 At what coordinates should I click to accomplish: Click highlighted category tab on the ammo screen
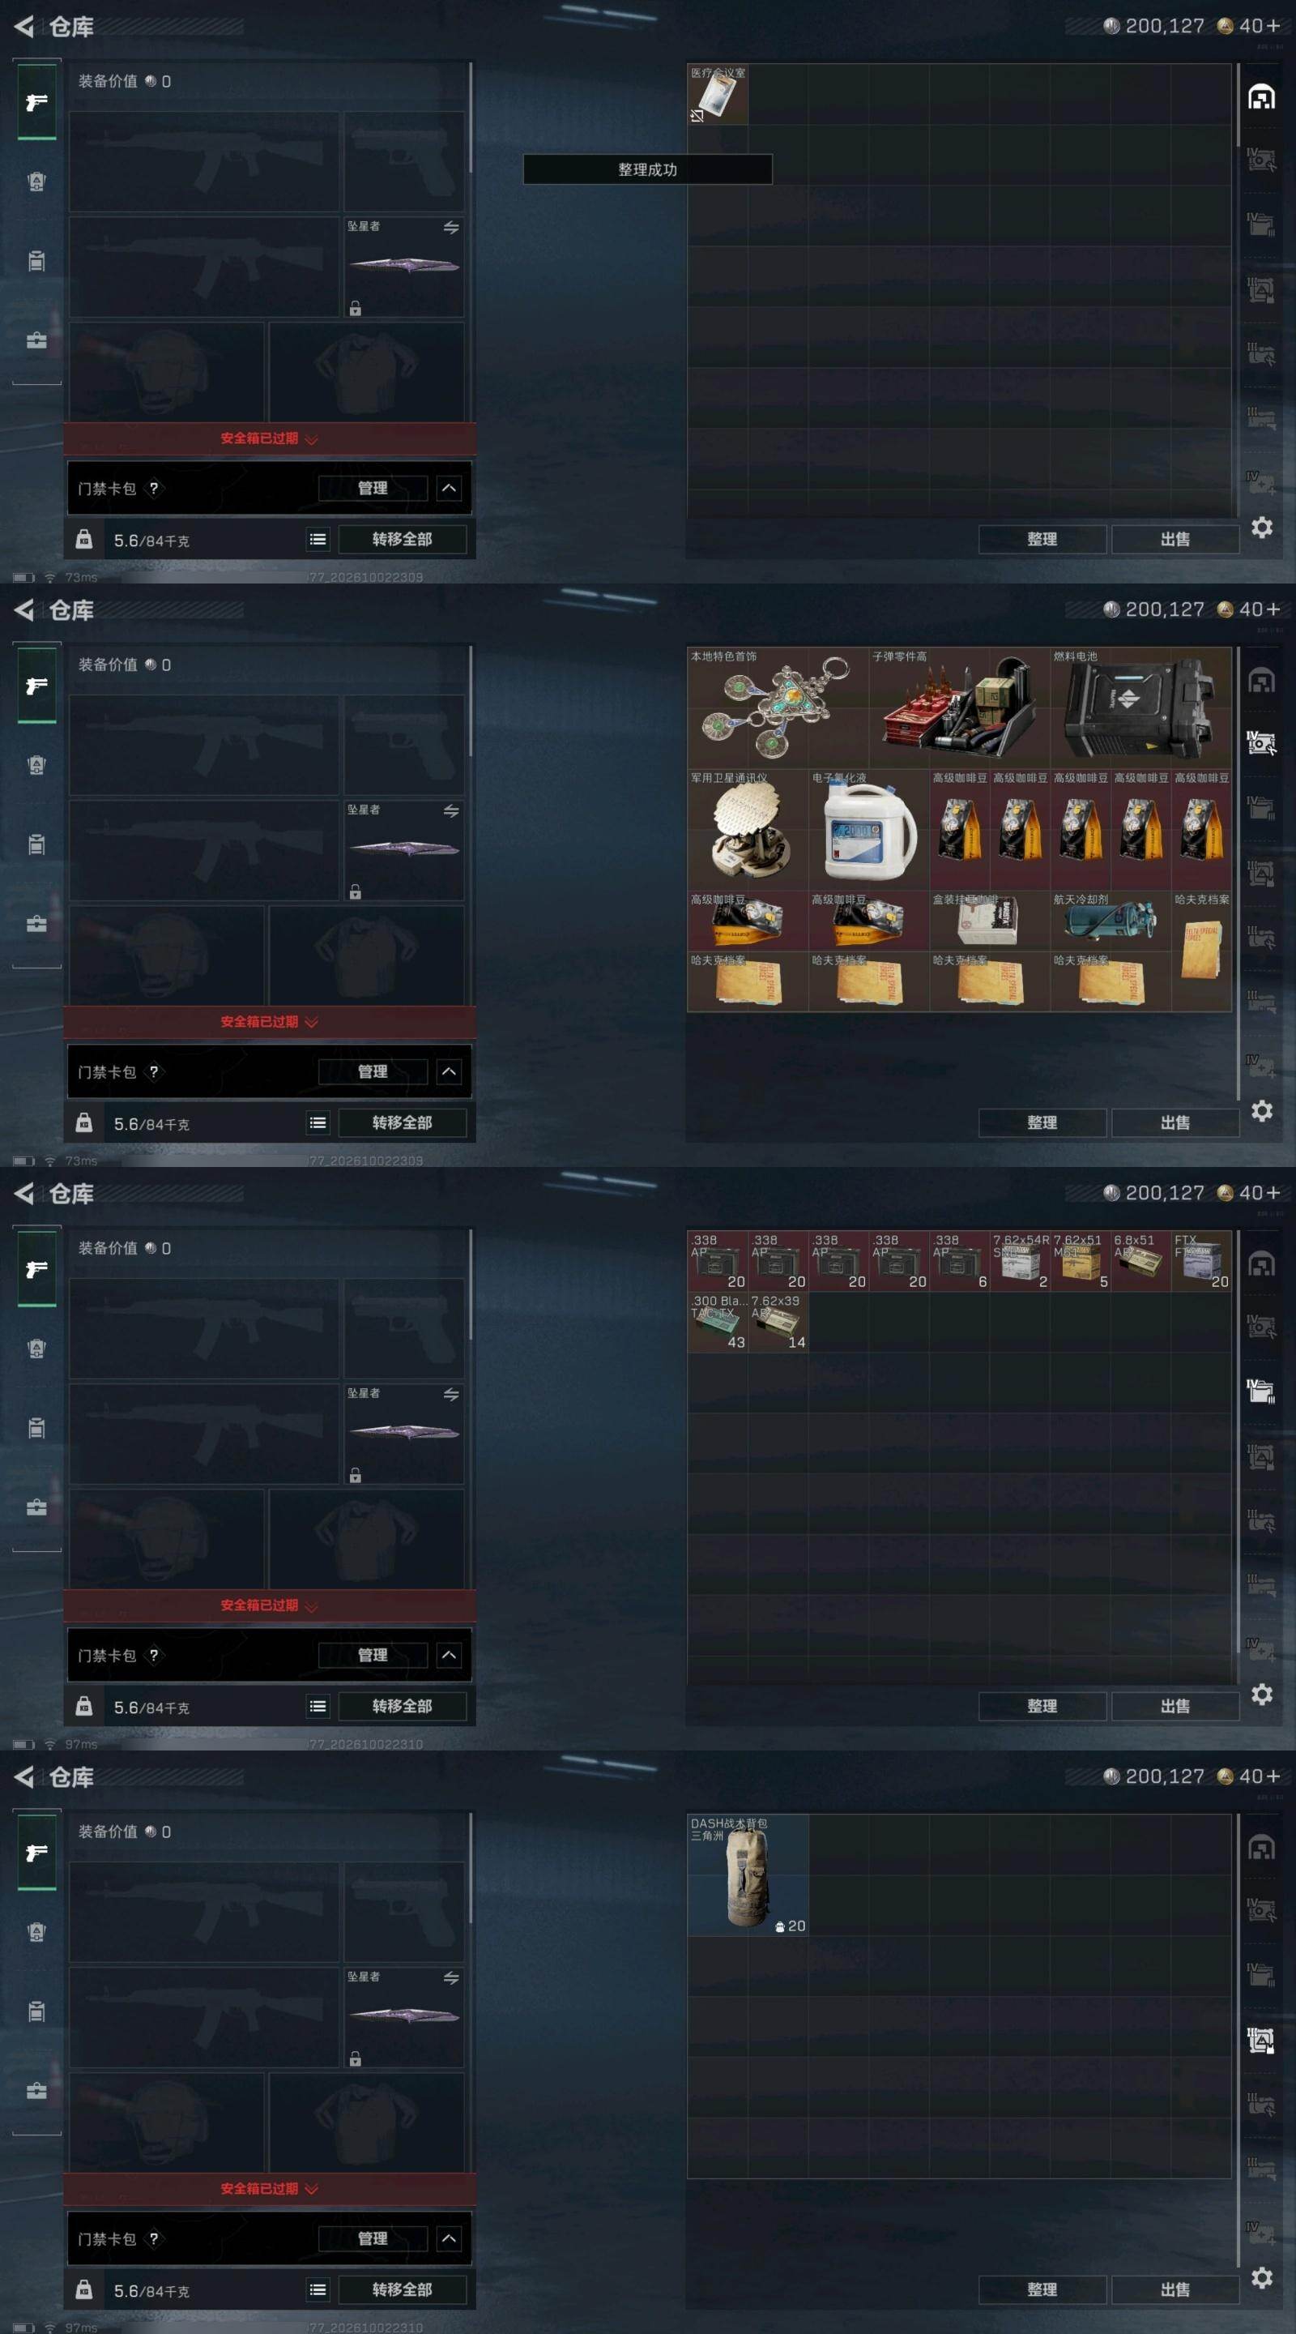[1262, 1391]
